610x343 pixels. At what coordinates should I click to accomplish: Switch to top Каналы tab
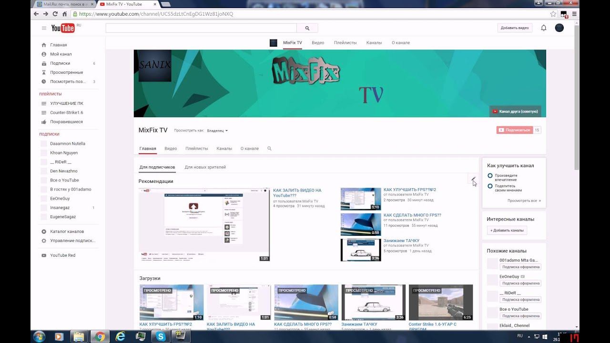[x=374, y=43]
